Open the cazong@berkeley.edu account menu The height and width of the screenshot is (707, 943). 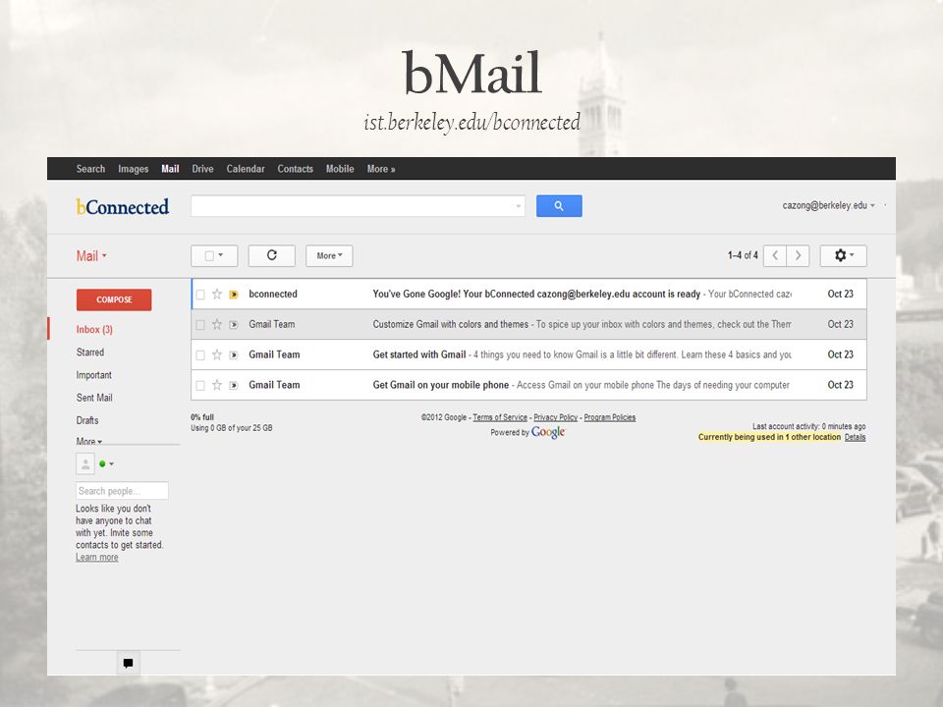[x=828, y=205]
